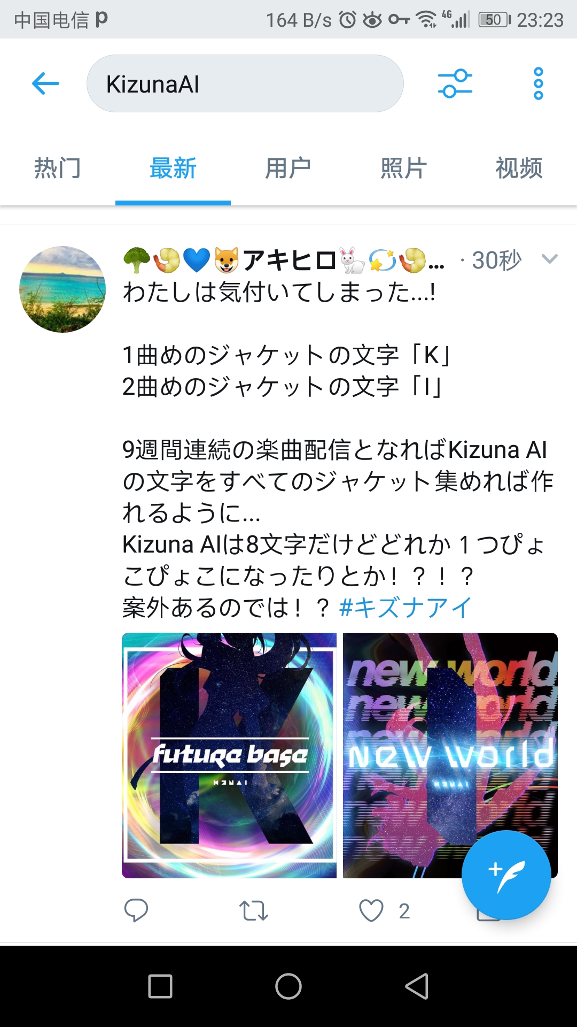
Task: Switch to the 热门 tab
Action: (58, 168)
